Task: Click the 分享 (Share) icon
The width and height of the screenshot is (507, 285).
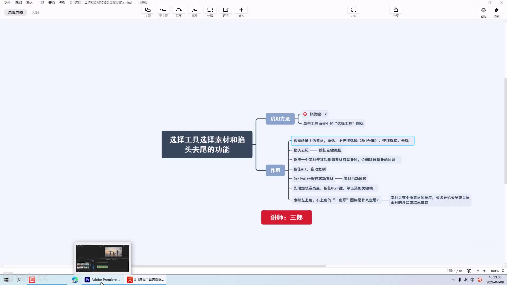Action: pos(396,10)
